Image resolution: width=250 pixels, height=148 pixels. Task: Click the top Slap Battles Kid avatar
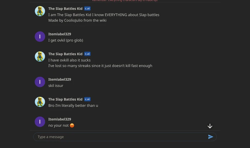(x=40, y=11)
